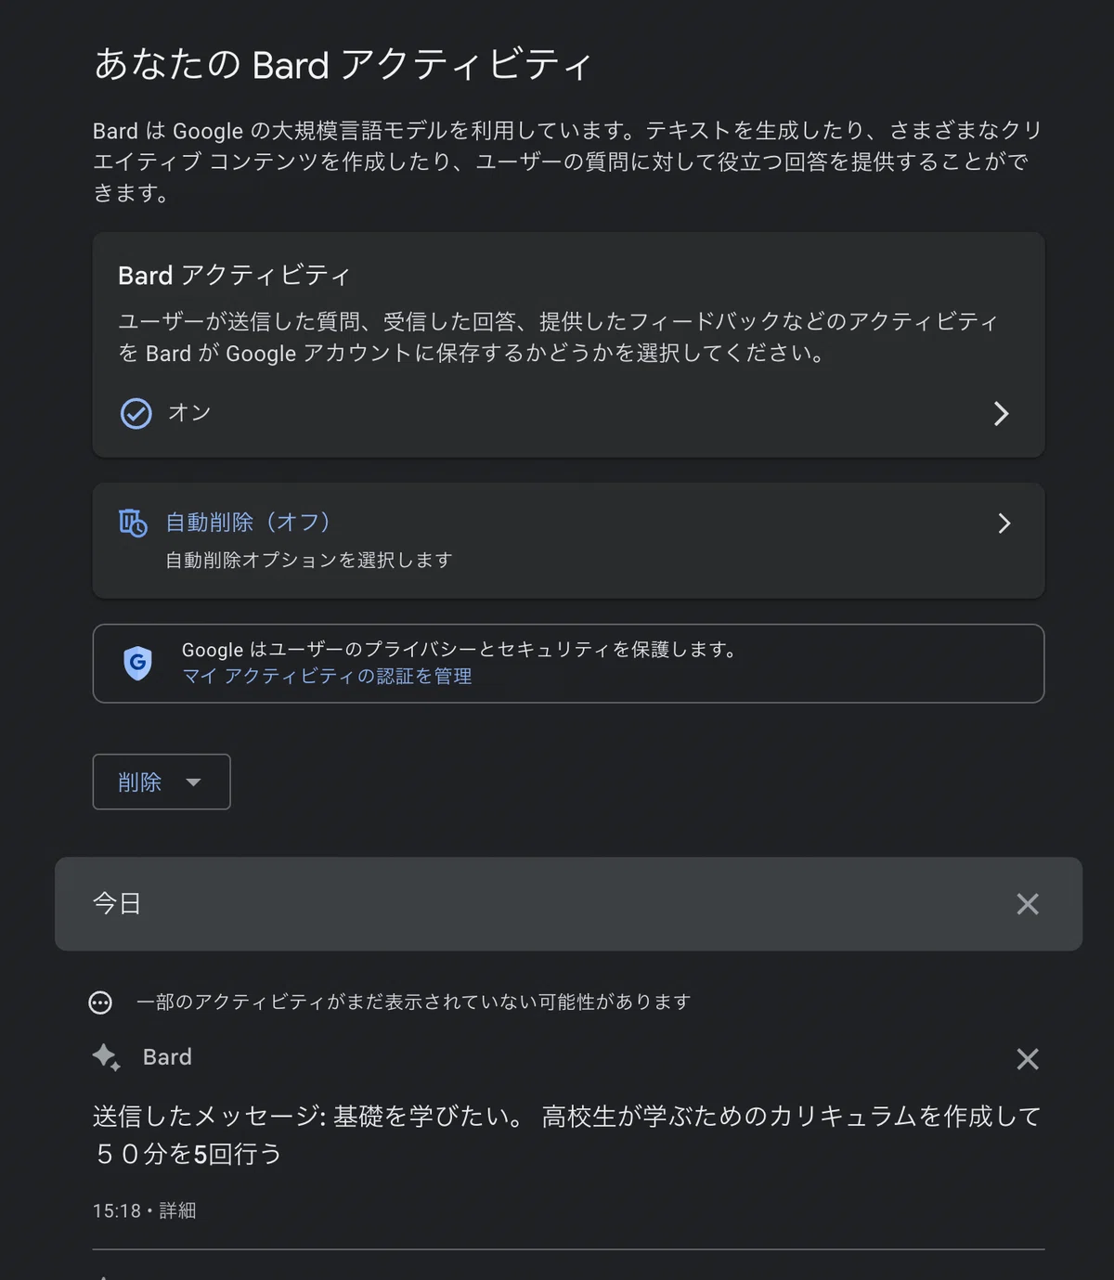This screenshot has width=1114, height=1280.
Task: Click the dropdown arrow in 削除 button
Action: 193,782
